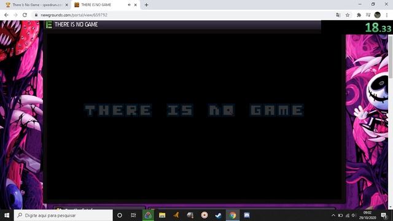Open Cortana circle icon

point(120,215)
